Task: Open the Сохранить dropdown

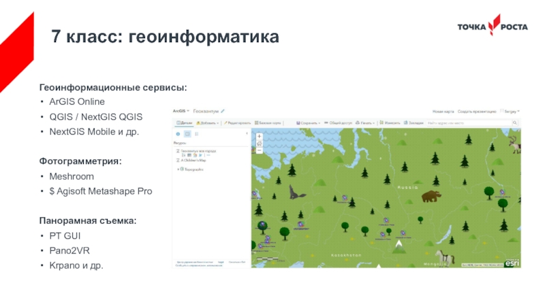Action: pyautogui.click(x=308, y=123)
